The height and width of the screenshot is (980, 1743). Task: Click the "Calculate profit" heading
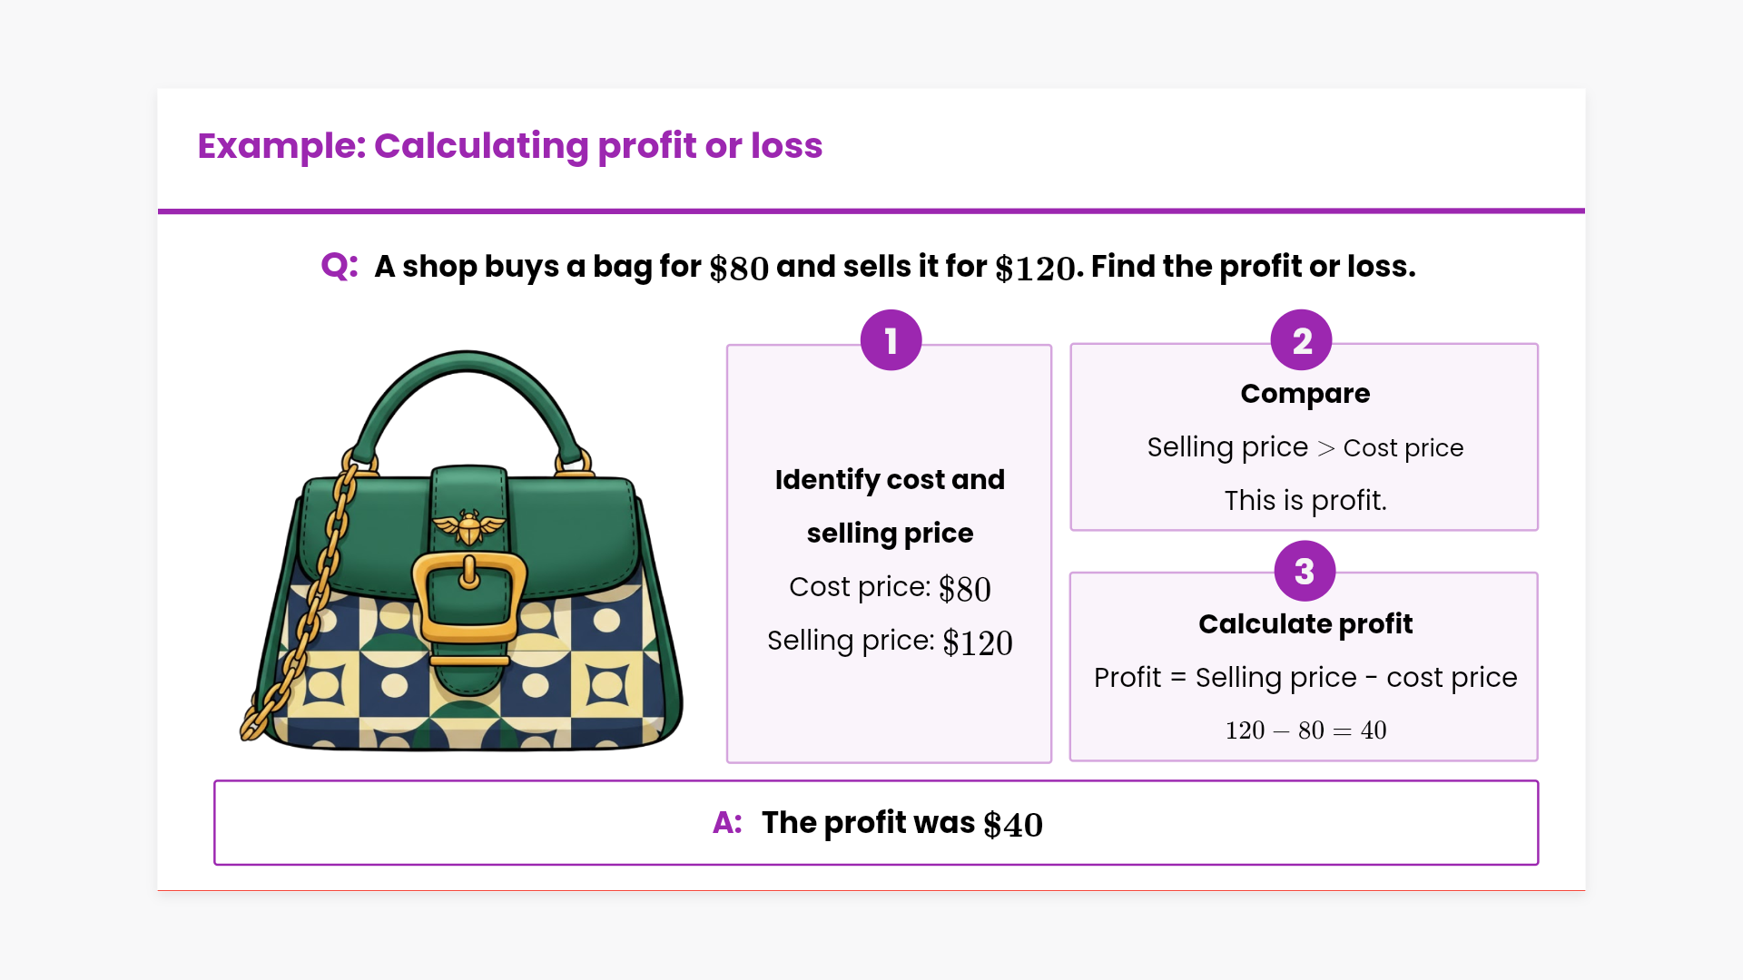click(x=1305, y=624)
